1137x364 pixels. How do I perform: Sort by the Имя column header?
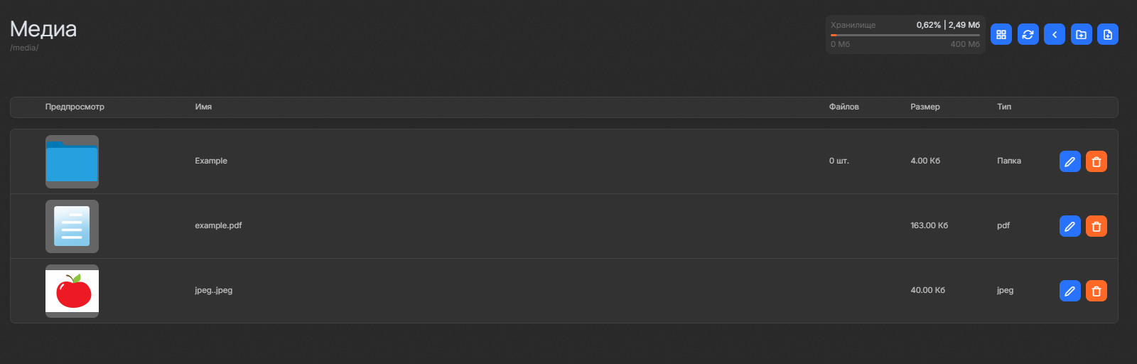tap(203, 107)
